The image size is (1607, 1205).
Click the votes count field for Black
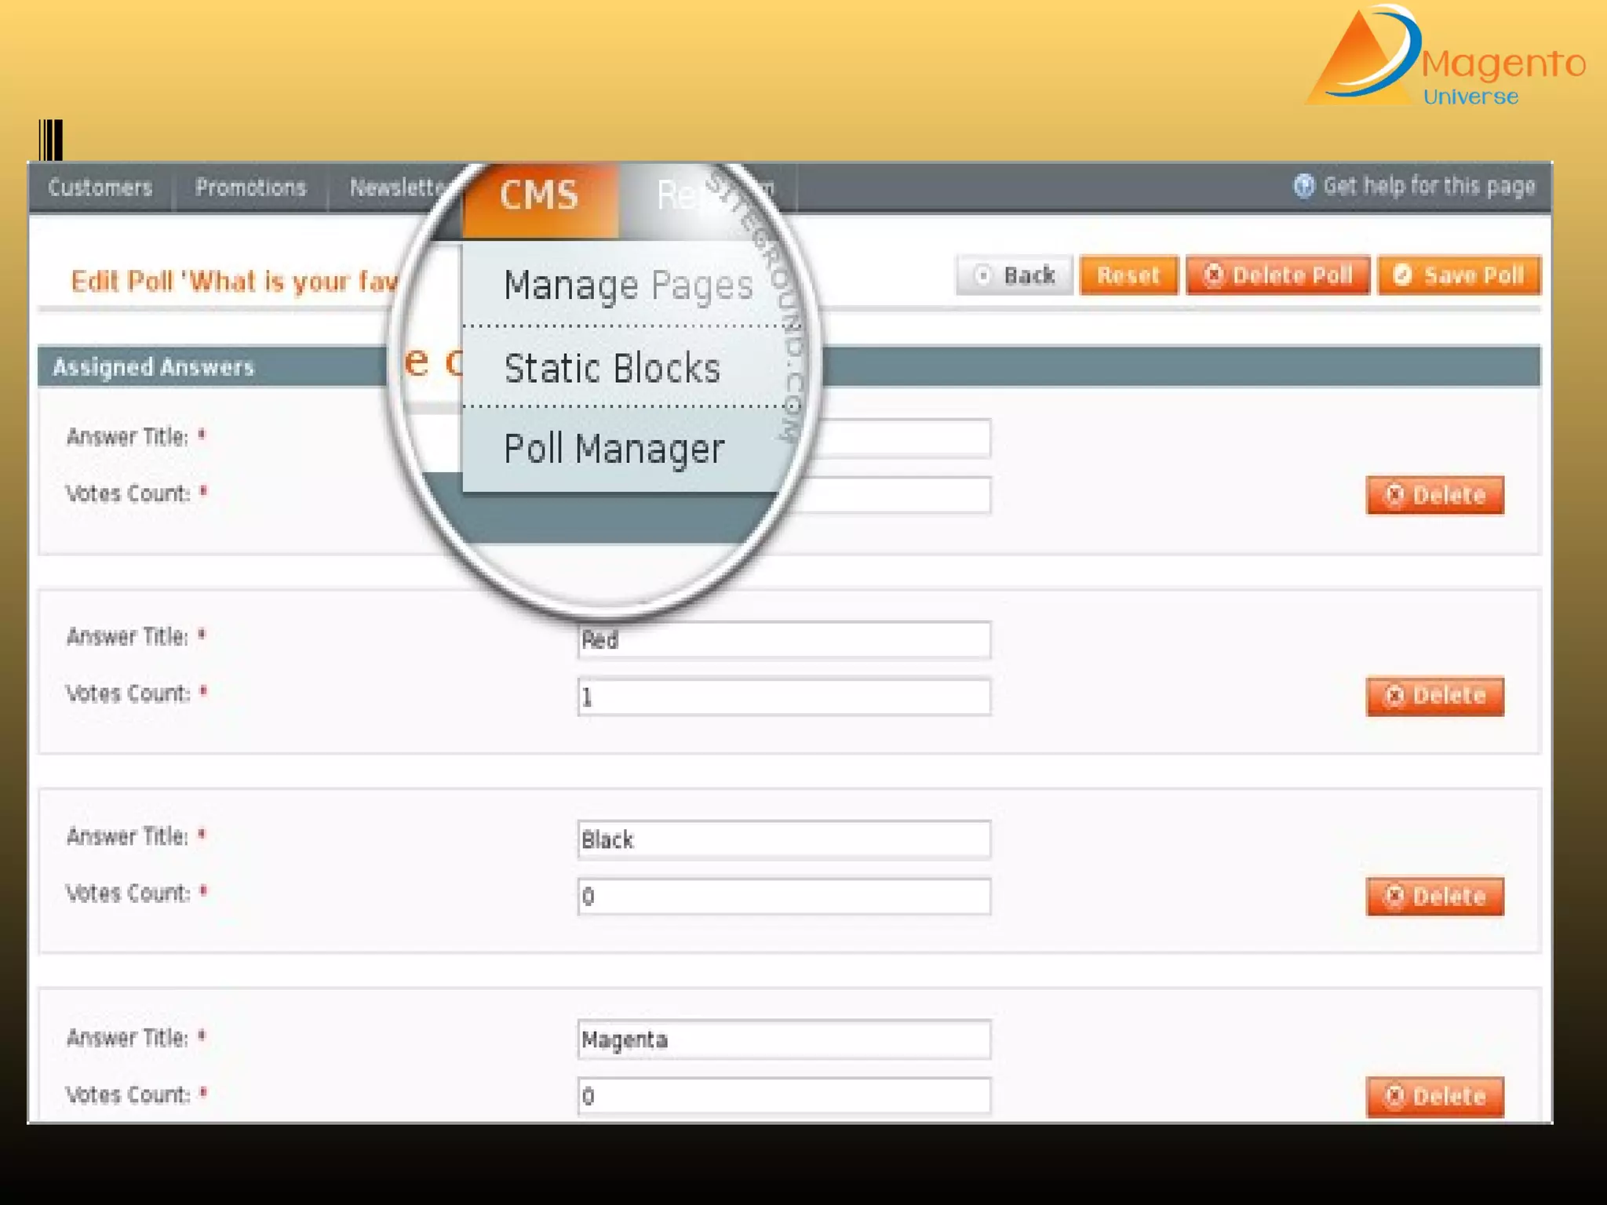pos(783,896)
